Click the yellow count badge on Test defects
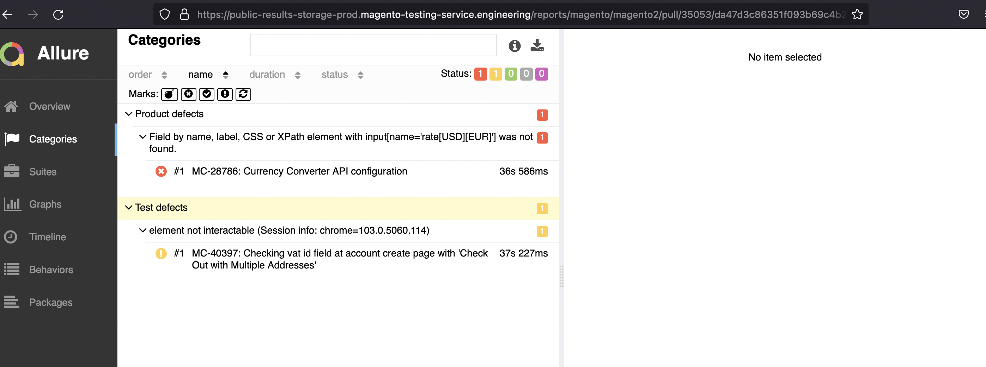986x367 pixels. (x=542, y=208)
